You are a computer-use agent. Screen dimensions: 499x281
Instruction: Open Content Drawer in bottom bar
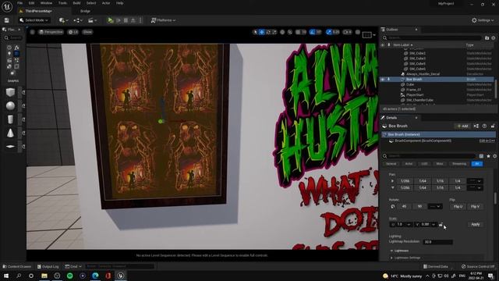tap(17, 267)
